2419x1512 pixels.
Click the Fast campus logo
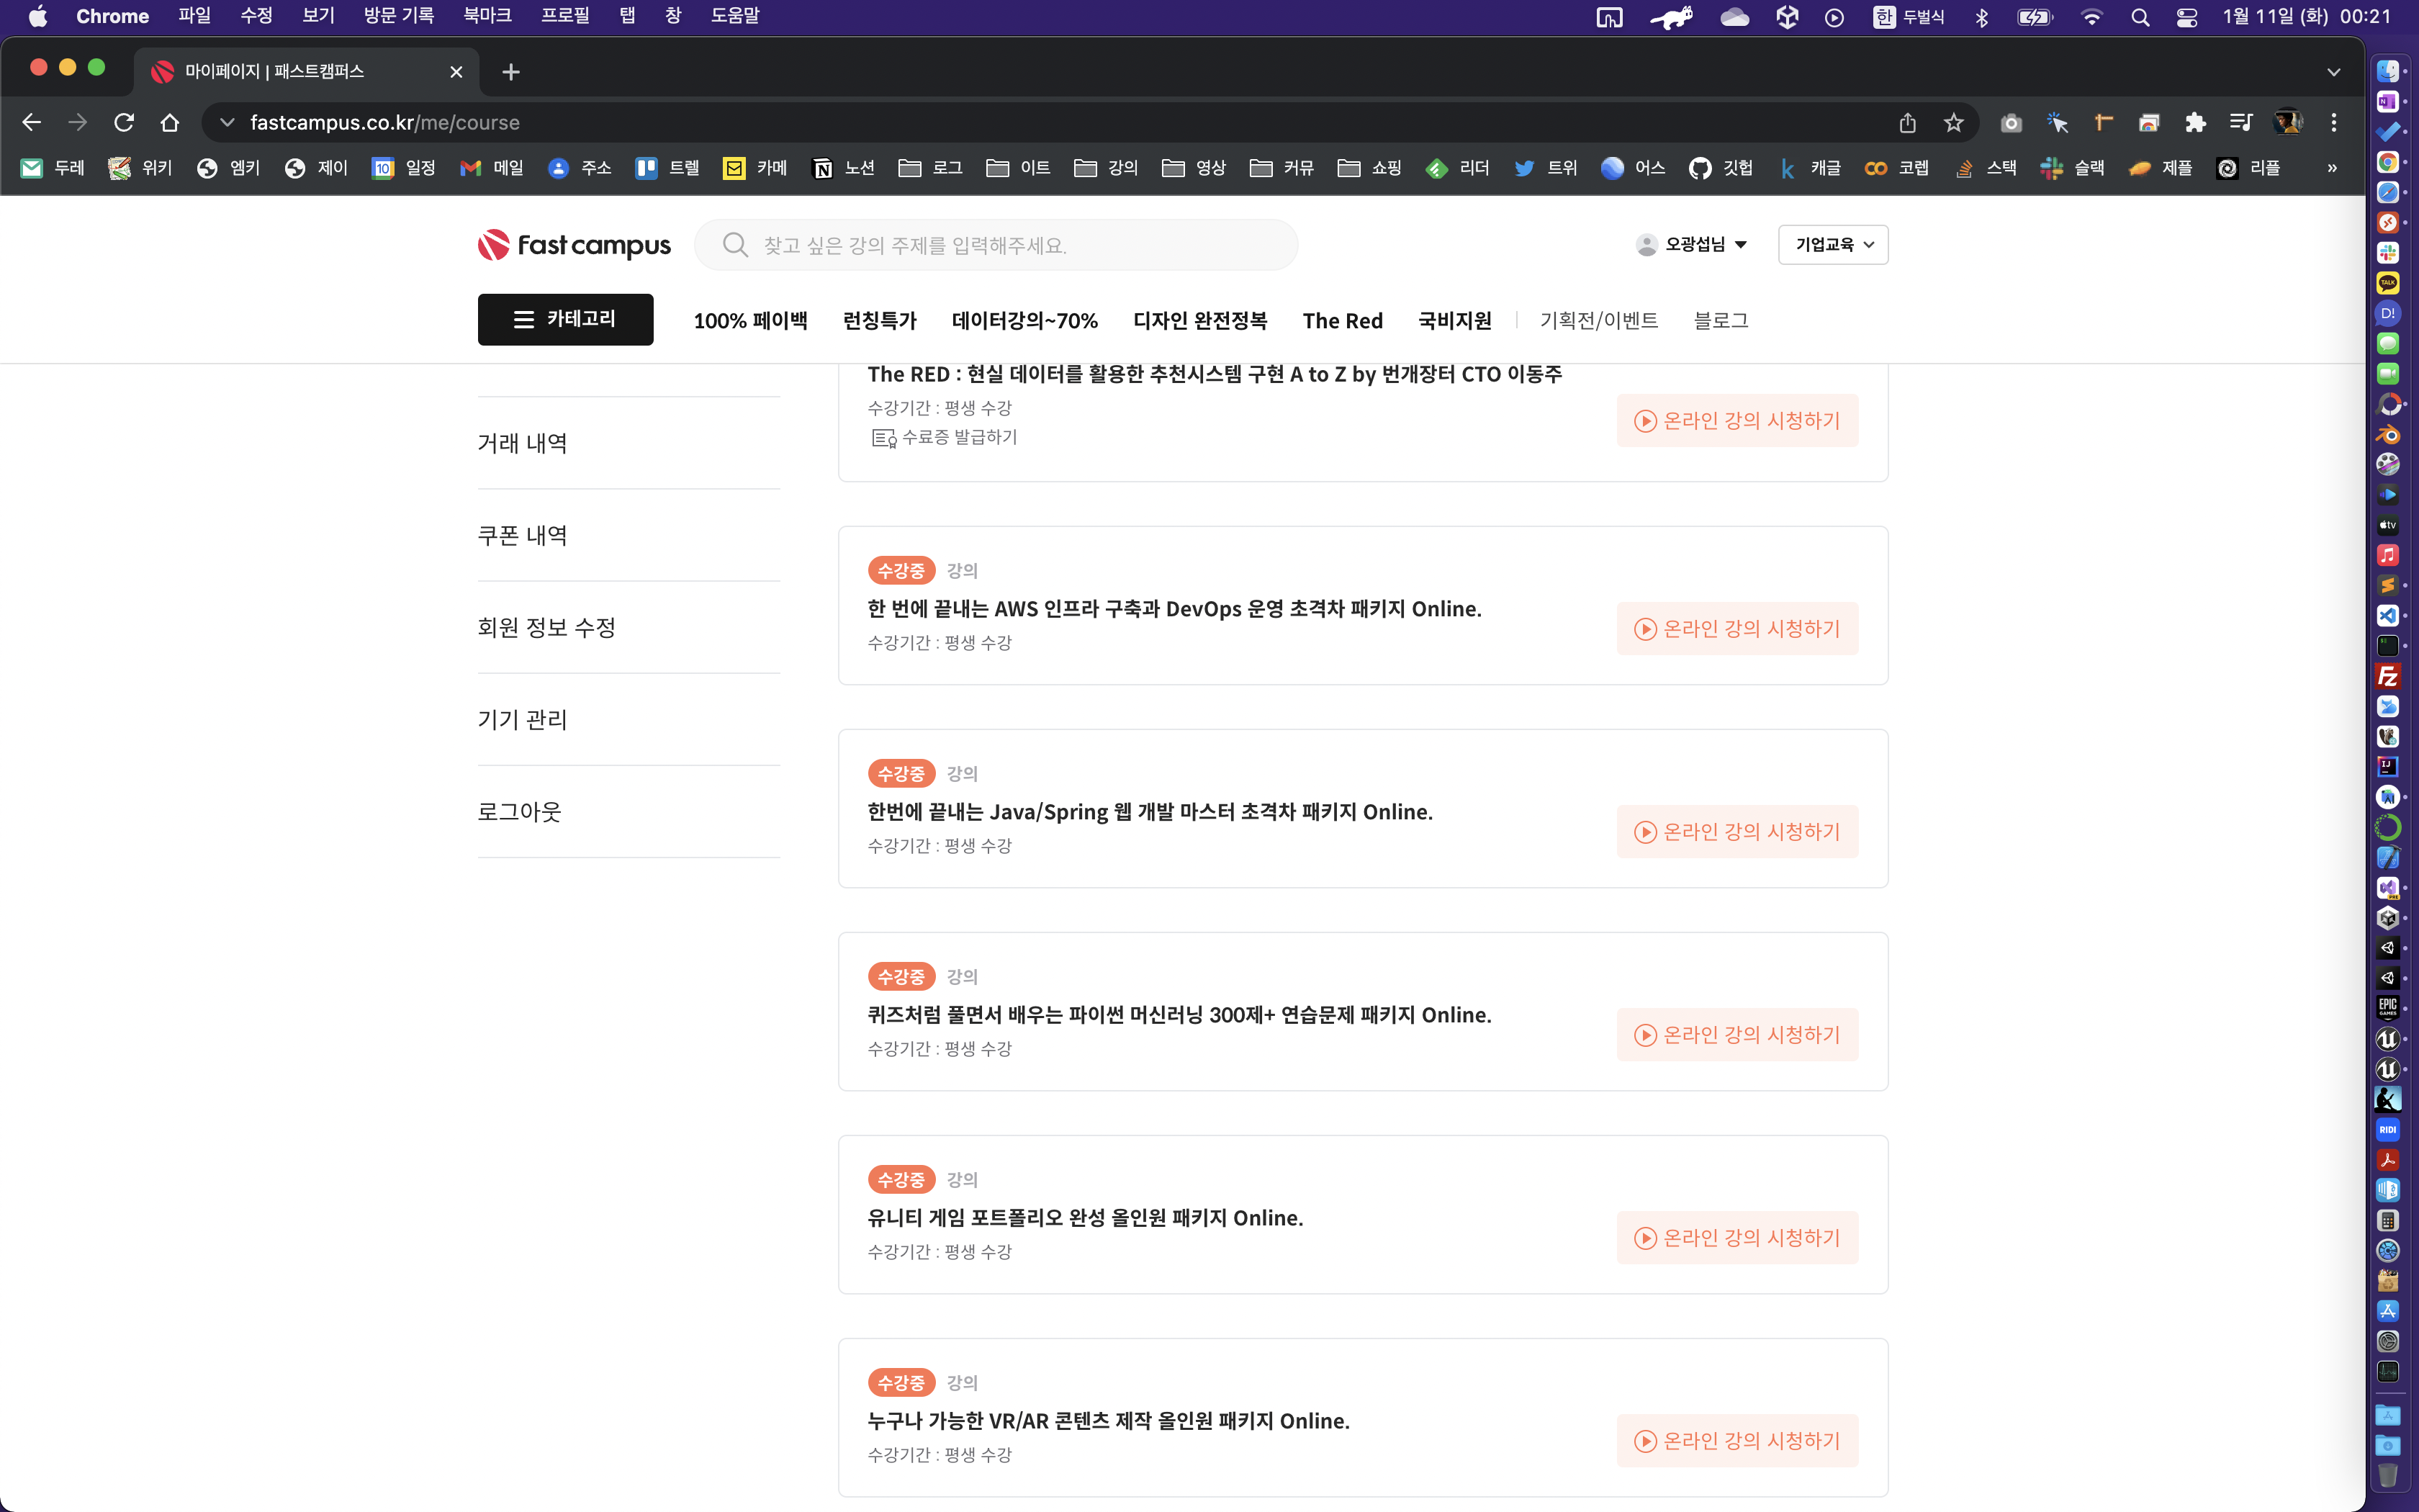pos(574,245)
